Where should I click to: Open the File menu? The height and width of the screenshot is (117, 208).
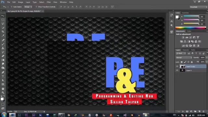8,2
